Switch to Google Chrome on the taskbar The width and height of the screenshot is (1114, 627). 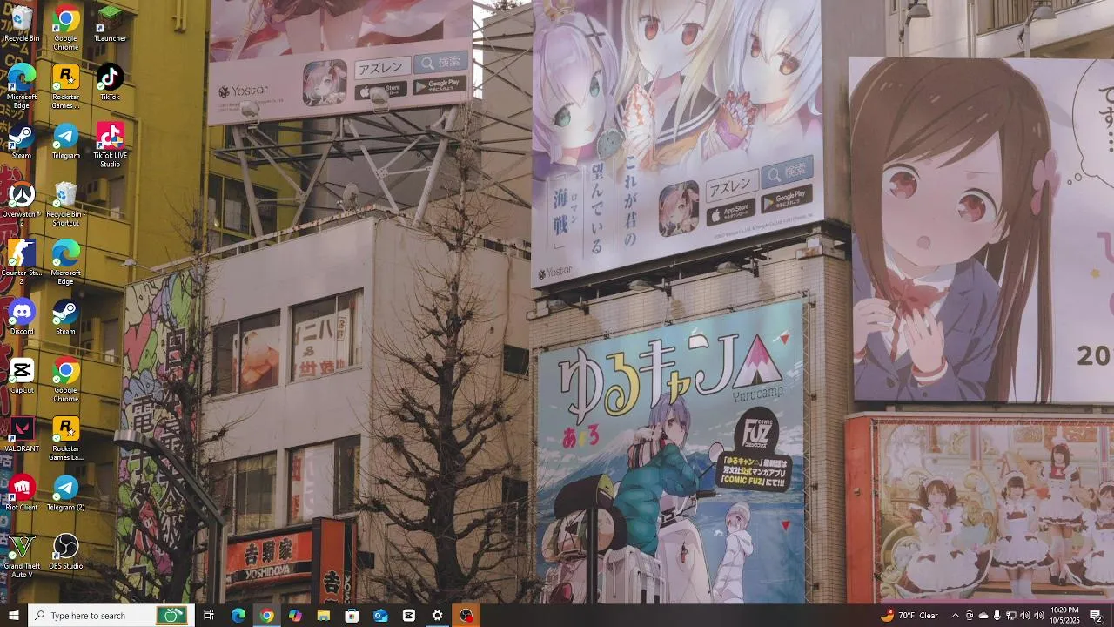266,616
